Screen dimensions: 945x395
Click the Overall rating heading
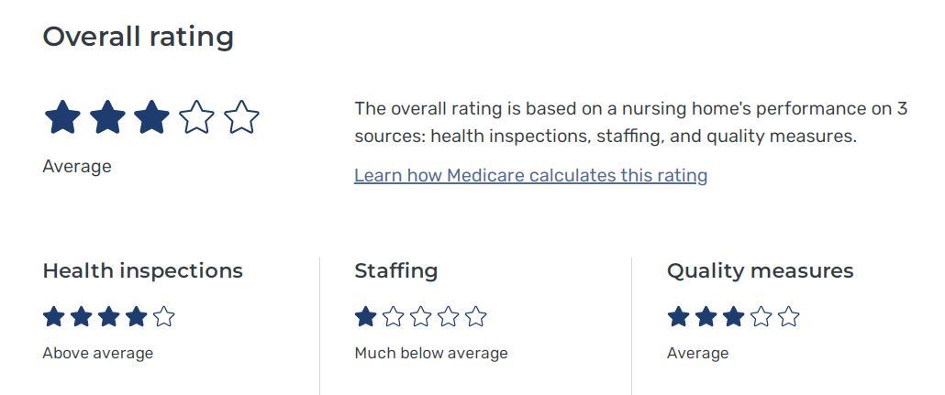138,37
